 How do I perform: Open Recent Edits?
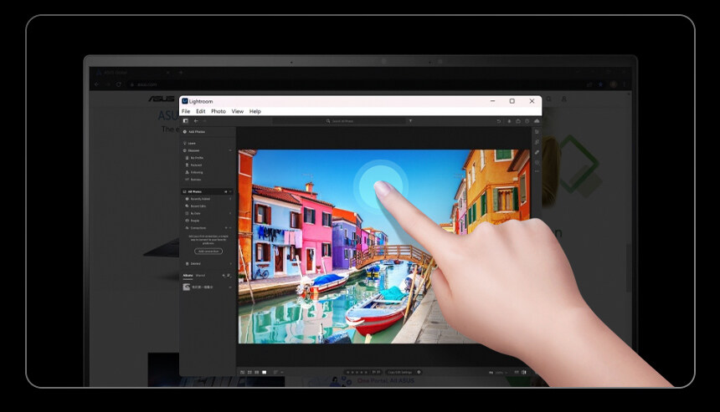pos(196,206)
